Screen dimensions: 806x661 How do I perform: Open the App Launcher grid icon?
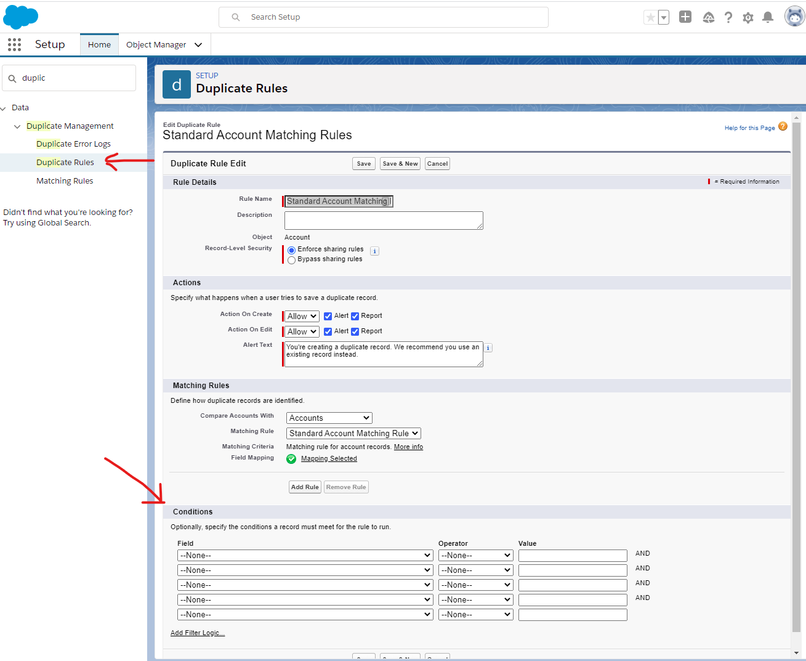[15, 44]
